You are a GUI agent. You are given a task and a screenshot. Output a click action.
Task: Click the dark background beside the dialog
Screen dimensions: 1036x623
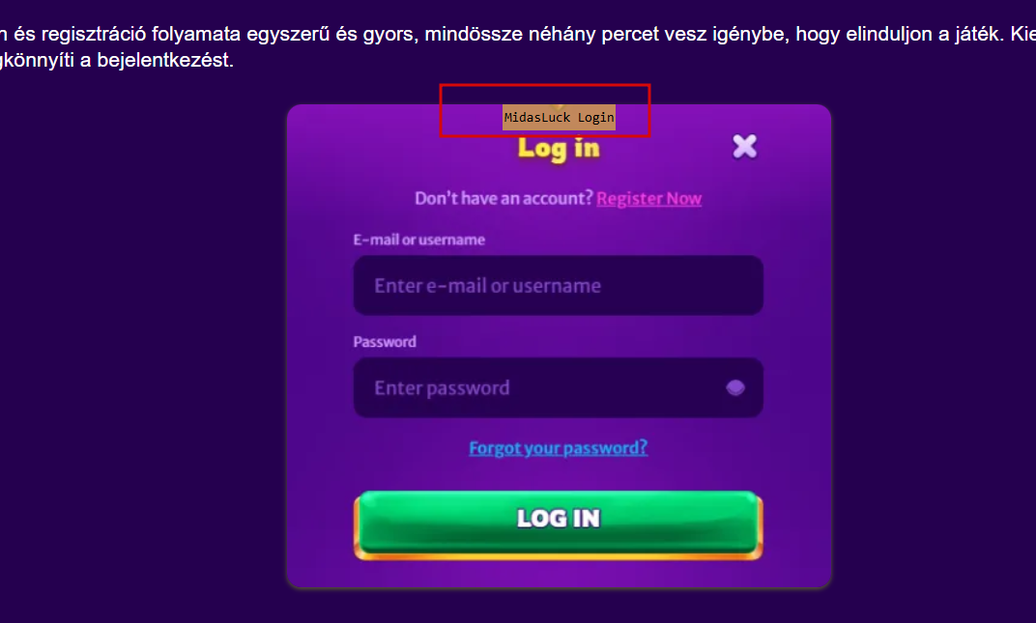coord(142,344)
